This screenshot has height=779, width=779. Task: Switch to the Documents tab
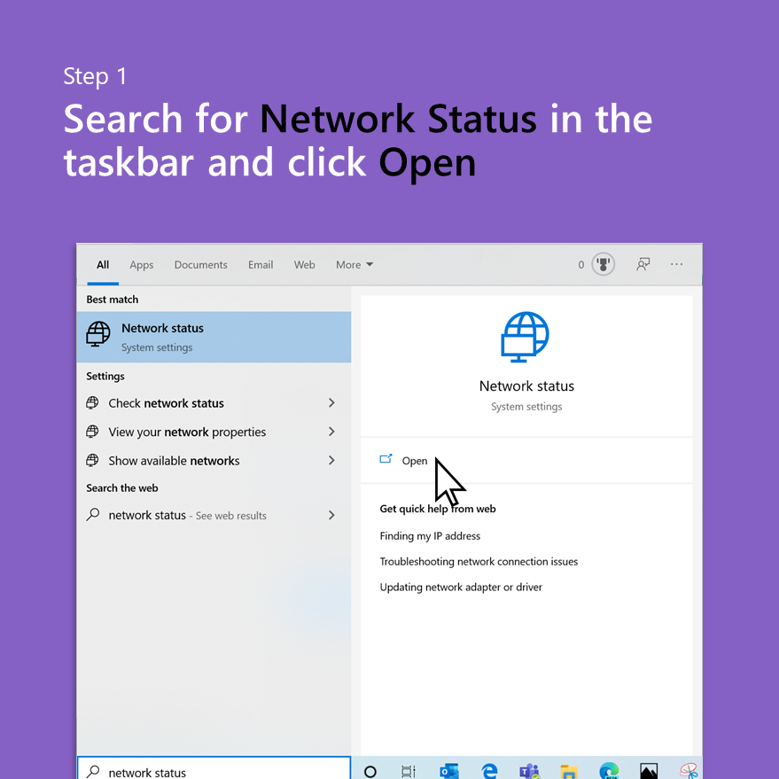(200, 264)
